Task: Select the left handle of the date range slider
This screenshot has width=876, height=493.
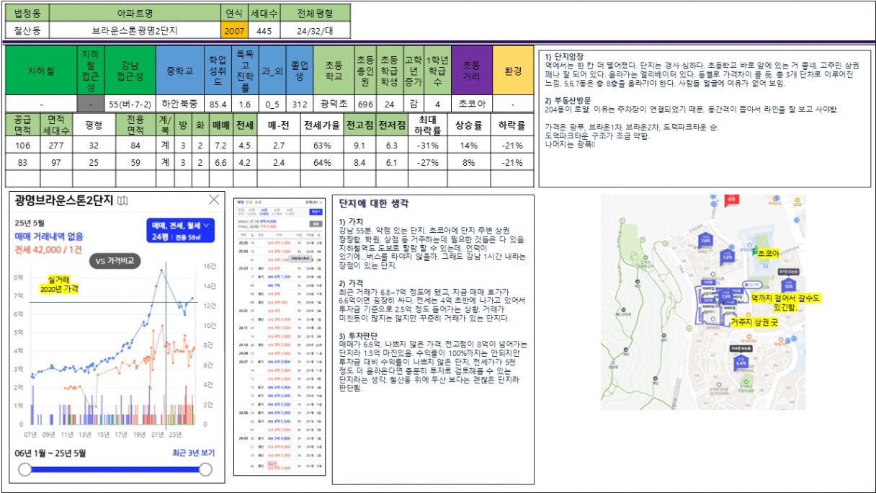Action: [x=25, y=470]
